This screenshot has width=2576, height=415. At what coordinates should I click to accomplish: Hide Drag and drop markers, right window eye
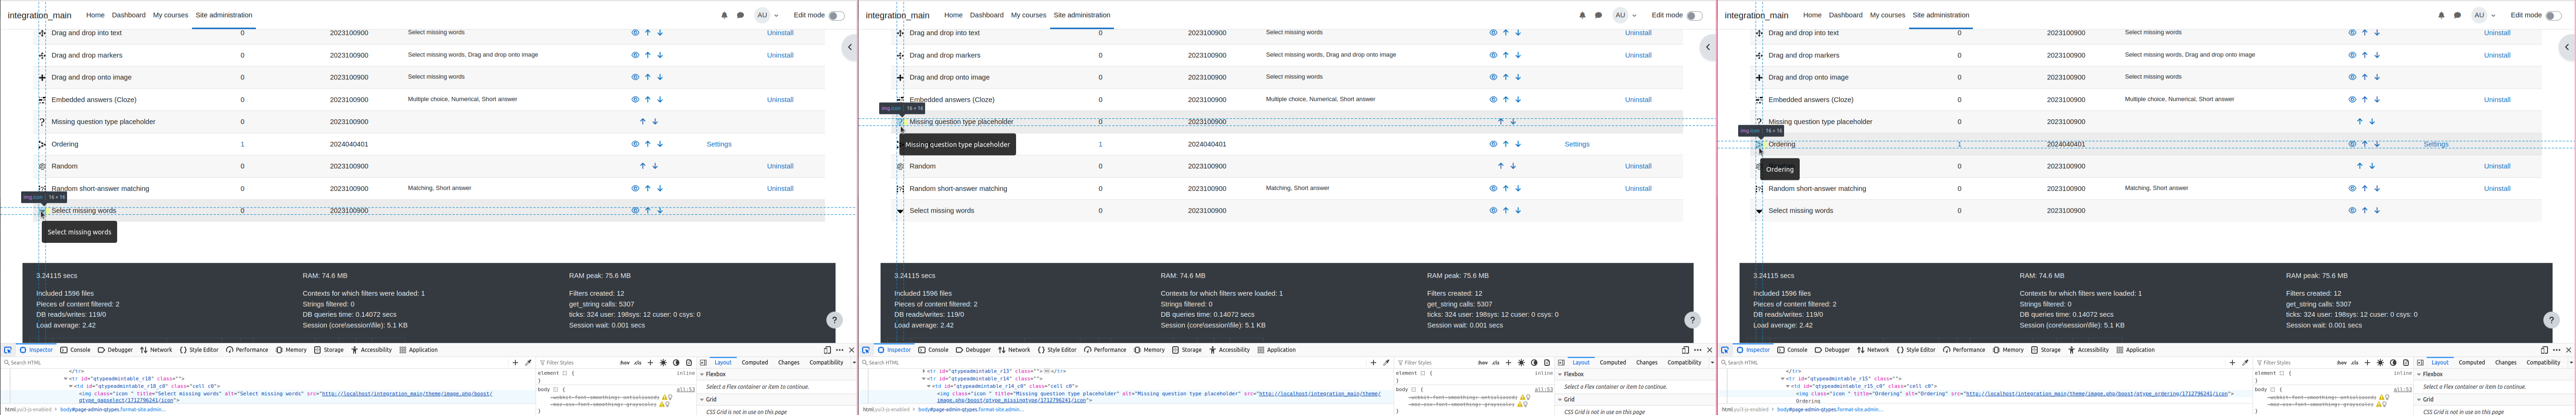click(2352, 55)
